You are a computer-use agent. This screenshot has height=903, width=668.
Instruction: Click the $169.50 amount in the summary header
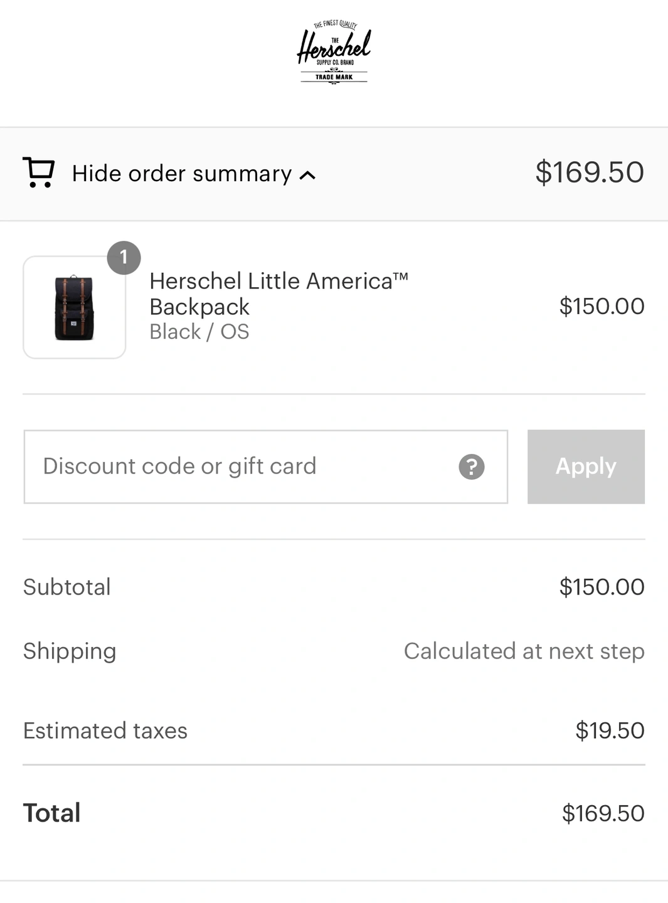pos(589,172)
